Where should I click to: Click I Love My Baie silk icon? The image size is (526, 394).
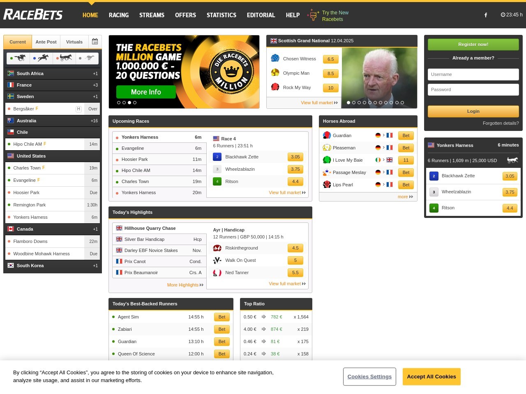click(x=327, y=160)
